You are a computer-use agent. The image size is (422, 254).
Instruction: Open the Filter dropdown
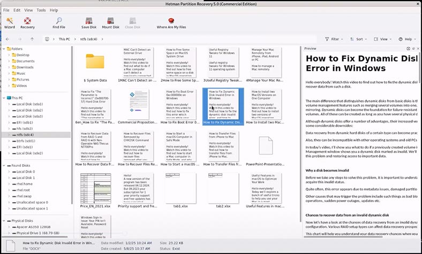click(334, 39)
